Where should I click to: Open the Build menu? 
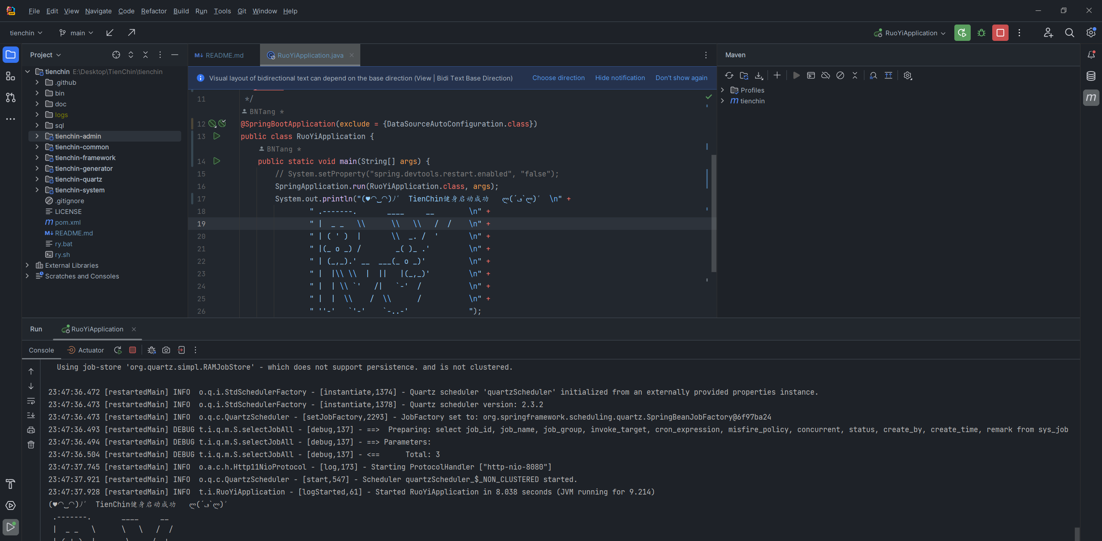[181, 11]
